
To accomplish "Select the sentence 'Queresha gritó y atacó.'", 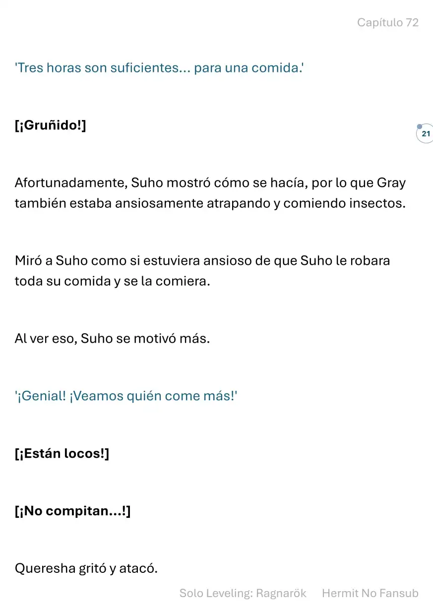I will [x=86, y=568].
